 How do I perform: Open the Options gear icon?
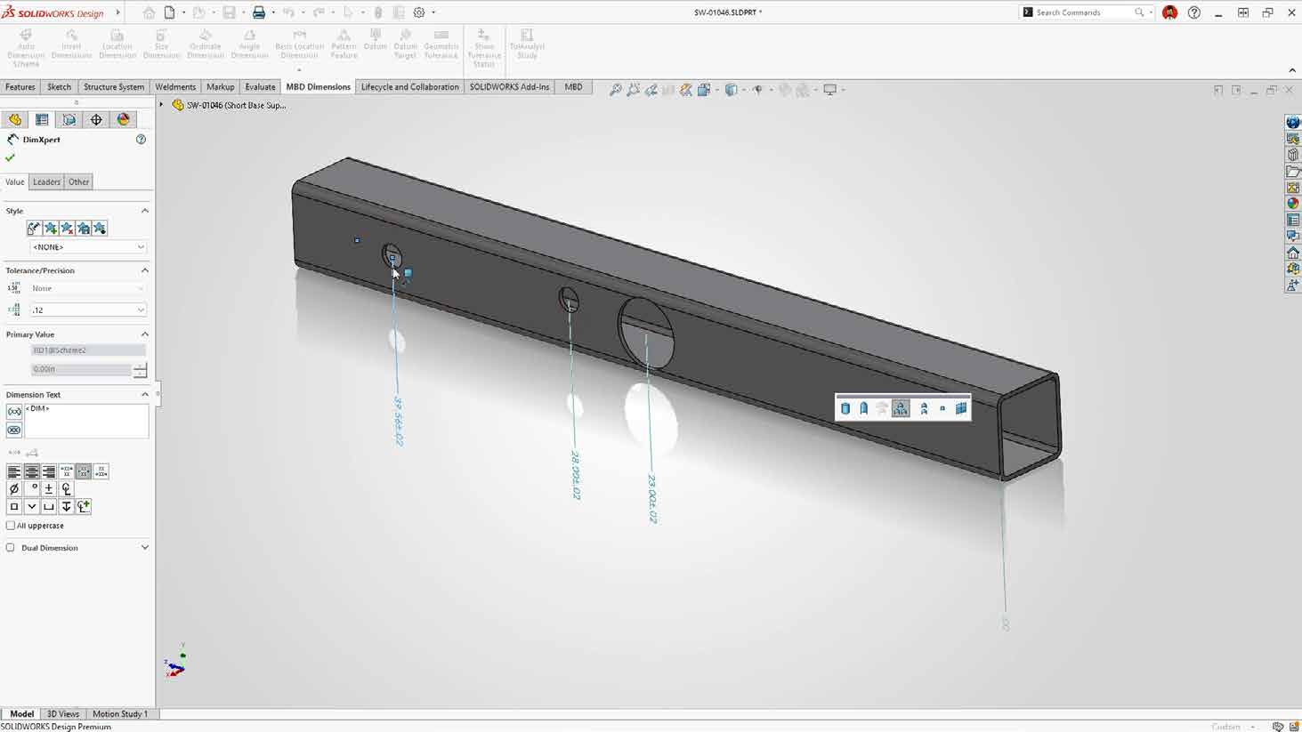[419, 12]
